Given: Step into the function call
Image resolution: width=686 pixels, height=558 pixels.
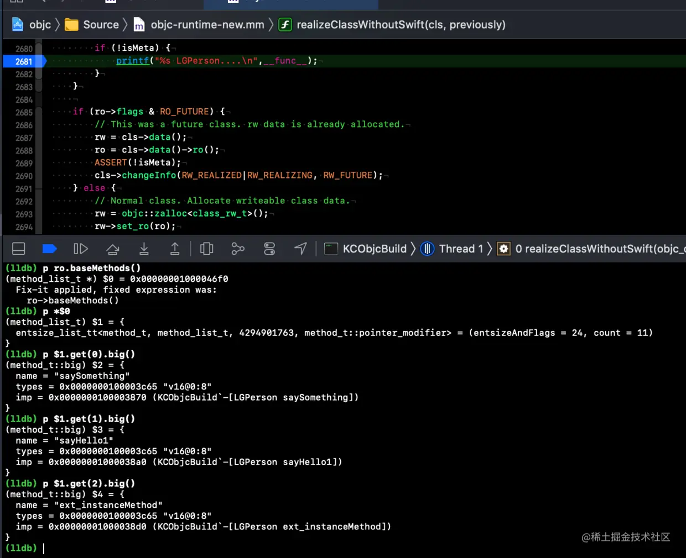Looking at the screenshot, I should pos(144,249).
